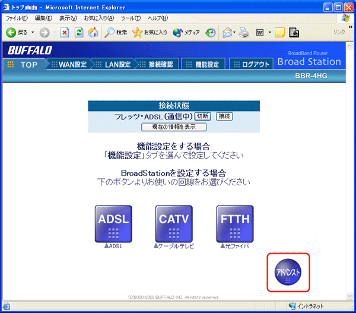Click the BUFFALO logo

[30, 50]
